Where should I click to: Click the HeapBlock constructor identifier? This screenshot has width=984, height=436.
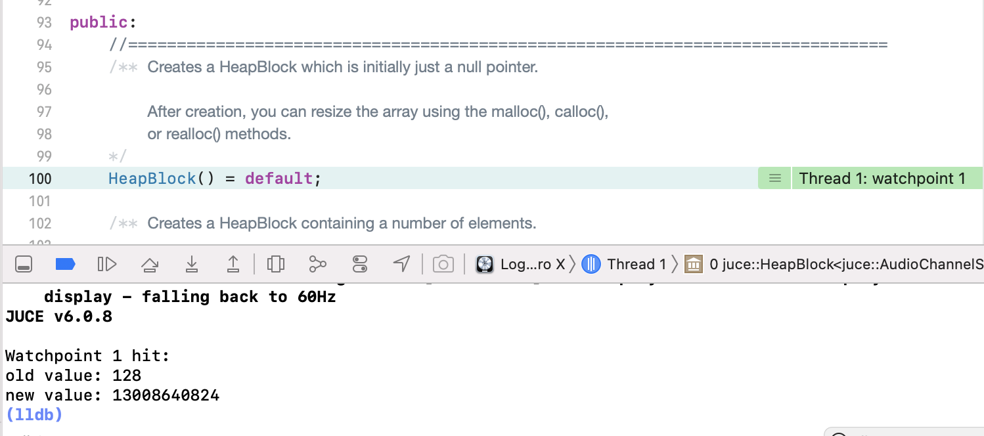[152, 179]
